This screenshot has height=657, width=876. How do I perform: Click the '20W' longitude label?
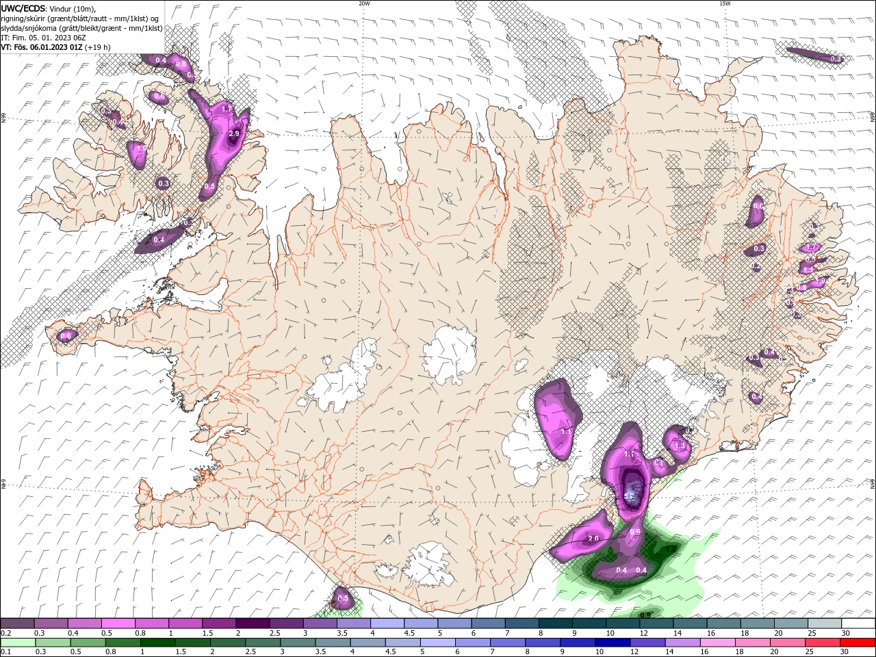click(x=364, y=3)
